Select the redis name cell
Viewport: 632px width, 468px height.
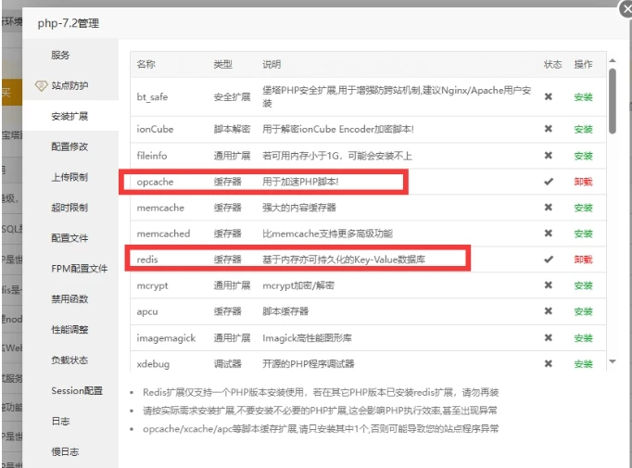147,259
